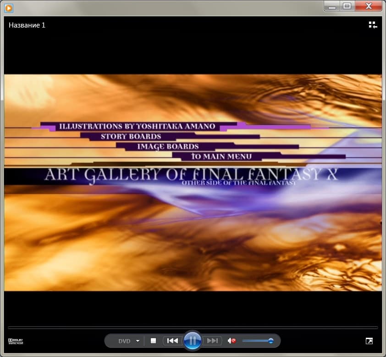Viewport: 386px width, 357px height.
Task: Click the volume slider handle
Action: [x=271, y=341]
